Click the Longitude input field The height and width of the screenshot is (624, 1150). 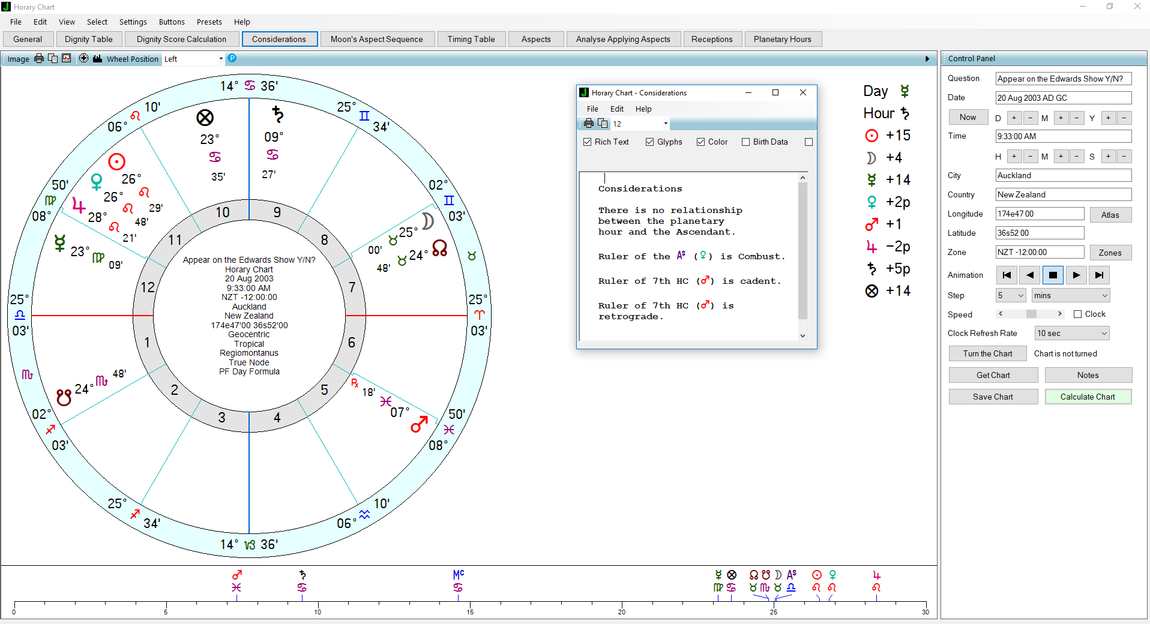tap(1040, 214)
